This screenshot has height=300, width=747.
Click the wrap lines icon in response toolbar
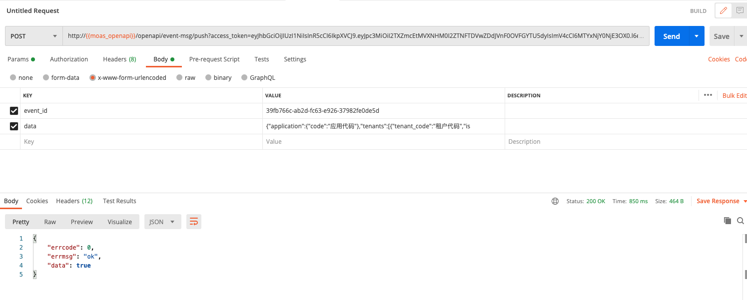click(194, 222)
